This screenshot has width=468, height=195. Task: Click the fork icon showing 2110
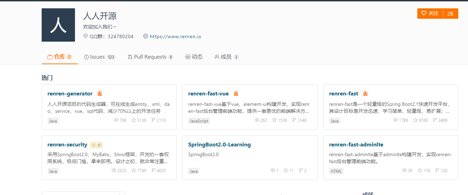click(153, 120)
